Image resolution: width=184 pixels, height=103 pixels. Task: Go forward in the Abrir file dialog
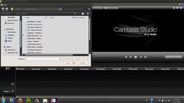[7, 9]
